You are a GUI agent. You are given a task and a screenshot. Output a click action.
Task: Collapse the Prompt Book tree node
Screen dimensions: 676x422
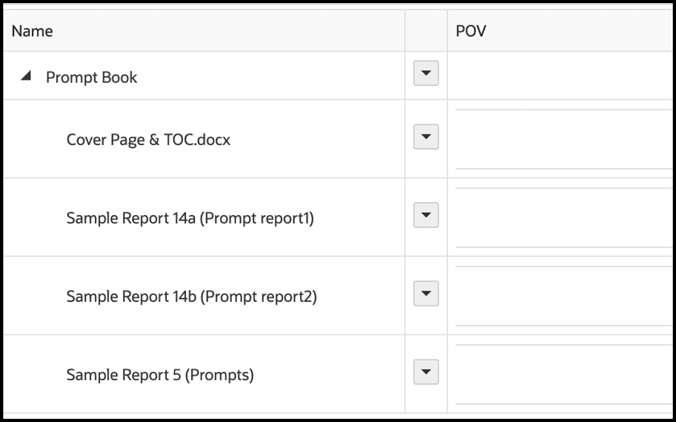pyautogui.click(x=27, y=77)
